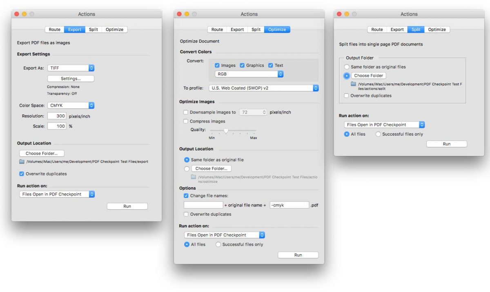Click the -cmyk filename suffix field
This screenshot has height=292, width=490.
[290, 205]
